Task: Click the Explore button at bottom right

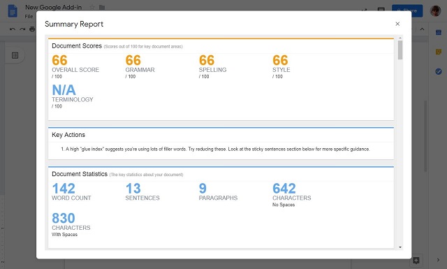Action: pyautogui.click(x=416, y=260)
